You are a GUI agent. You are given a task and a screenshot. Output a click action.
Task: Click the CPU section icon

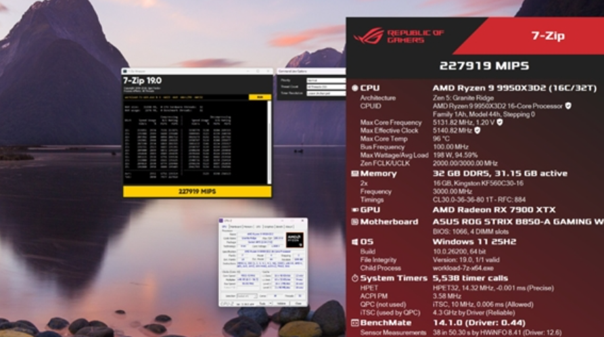pyautogui.click(x=355, y=88)
